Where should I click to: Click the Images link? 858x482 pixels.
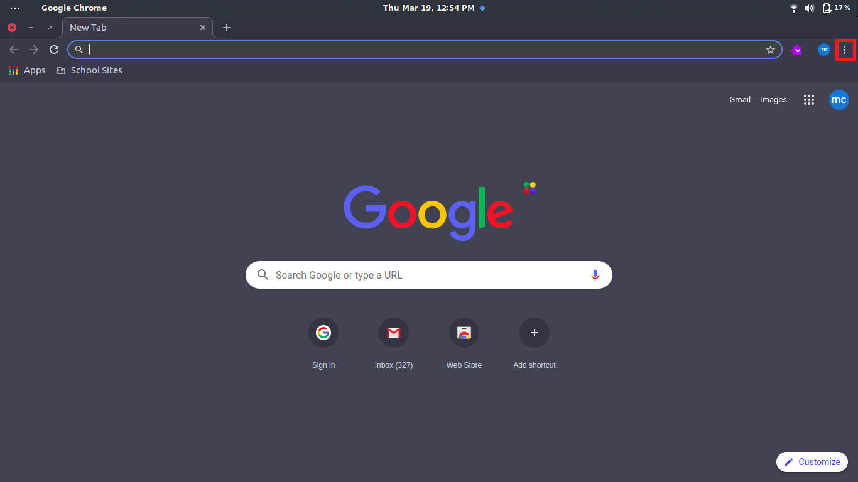pos(773,99)
